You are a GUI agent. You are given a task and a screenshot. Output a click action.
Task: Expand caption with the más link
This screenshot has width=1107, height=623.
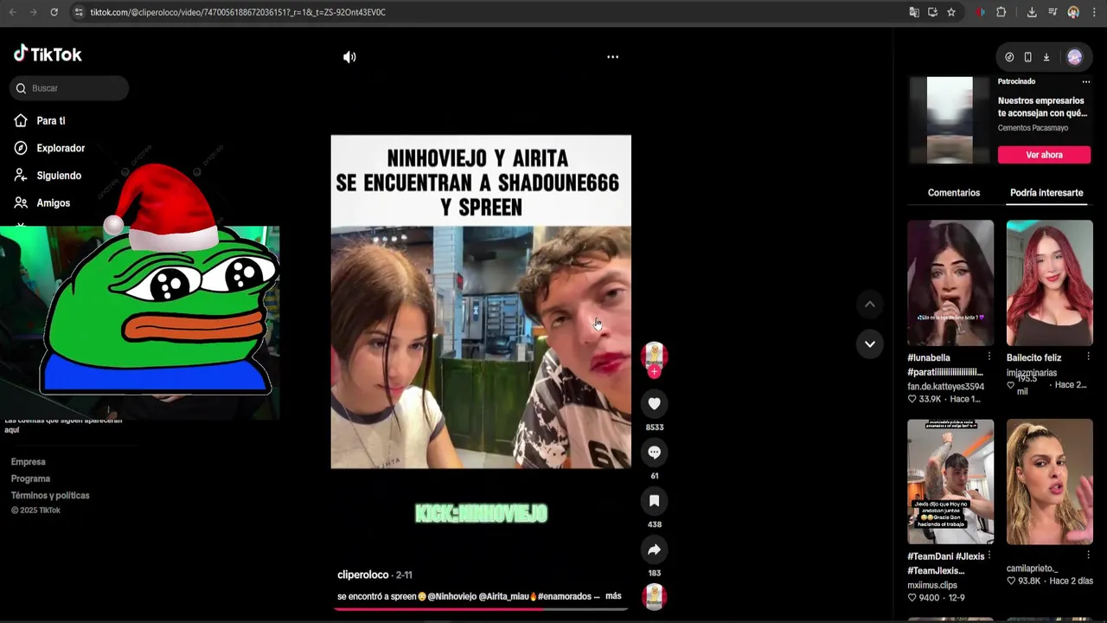point(613,596)
